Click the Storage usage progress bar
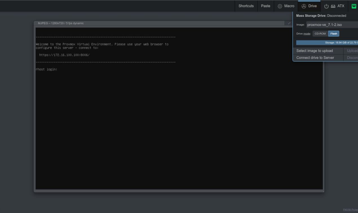358x213 pixels. [327, 43]
